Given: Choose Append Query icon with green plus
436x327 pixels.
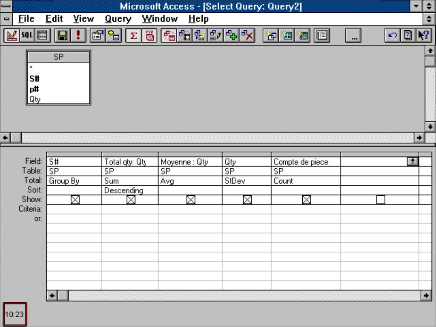Looking at the screenshot, I should 231,35.
